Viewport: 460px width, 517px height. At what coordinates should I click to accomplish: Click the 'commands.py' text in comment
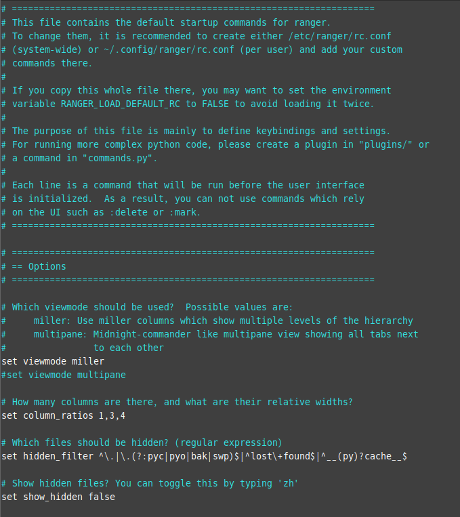click(117, 159)
